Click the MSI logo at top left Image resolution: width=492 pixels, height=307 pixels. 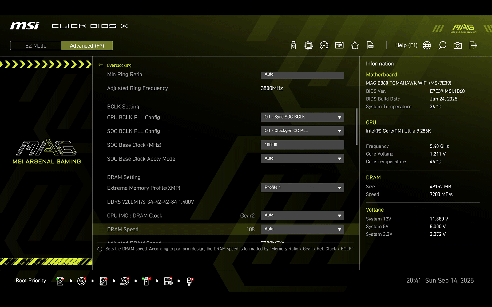click(x=25, y=26)
